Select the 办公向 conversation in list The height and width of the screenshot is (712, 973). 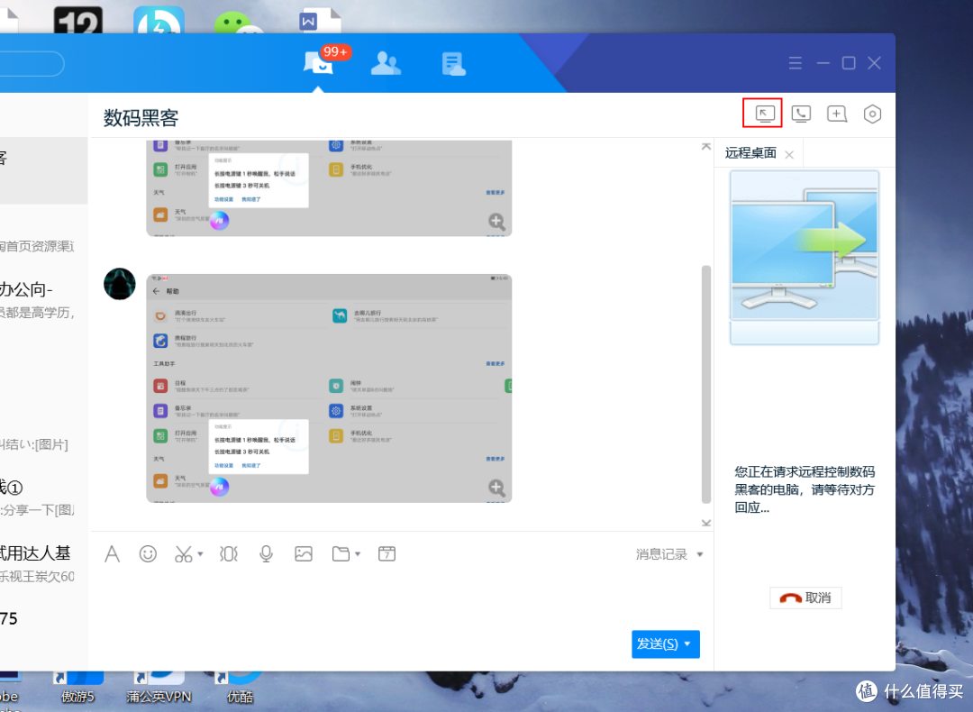(43, 300)
